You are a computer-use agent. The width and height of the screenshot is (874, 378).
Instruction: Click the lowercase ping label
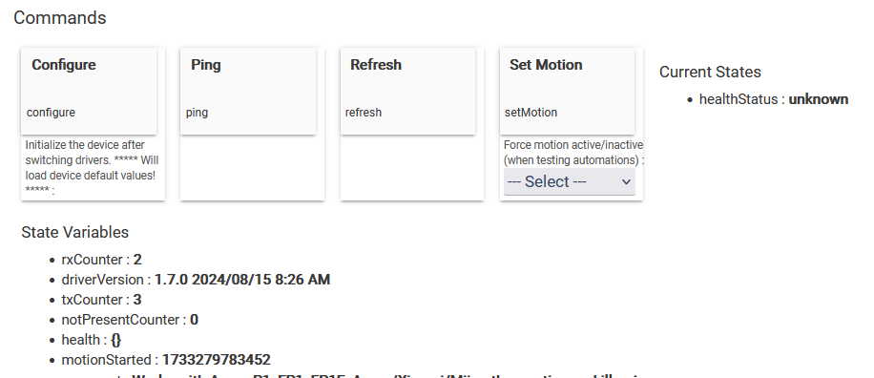click(197, 113)
